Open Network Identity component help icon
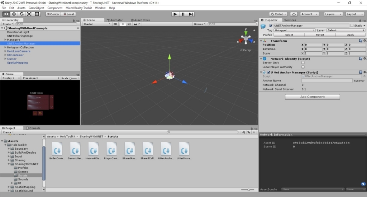367x197 pixels. tap(361, 58)
